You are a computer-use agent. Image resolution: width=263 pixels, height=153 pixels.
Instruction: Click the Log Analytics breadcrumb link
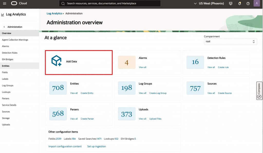pos(54,13)
